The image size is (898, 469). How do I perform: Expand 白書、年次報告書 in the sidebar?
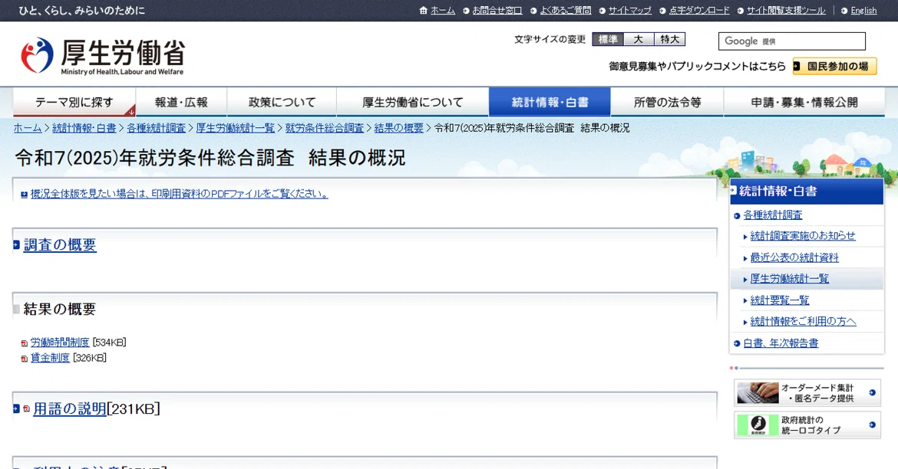pyautogui.click(x=781, y=343)
